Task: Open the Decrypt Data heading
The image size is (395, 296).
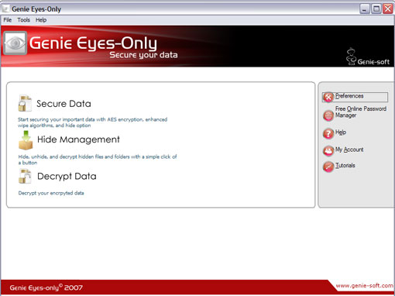Action: pos(67,176)
